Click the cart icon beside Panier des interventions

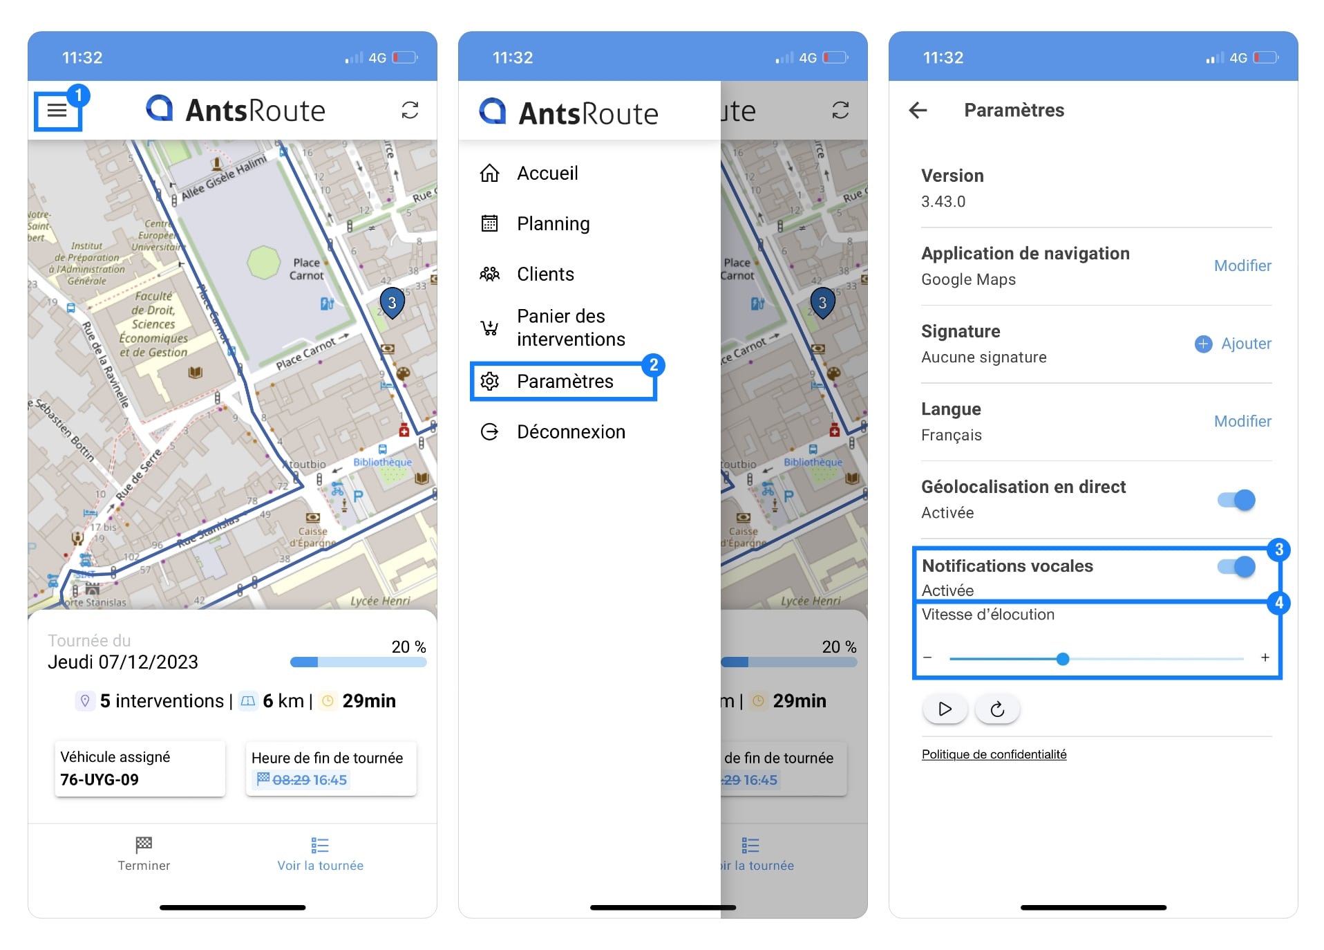pos(489,328)
